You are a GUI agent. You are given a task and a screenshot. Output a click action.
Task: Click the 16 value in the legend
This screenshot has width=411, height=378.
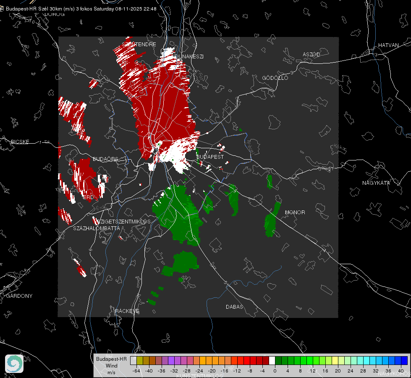click(325, 371)
